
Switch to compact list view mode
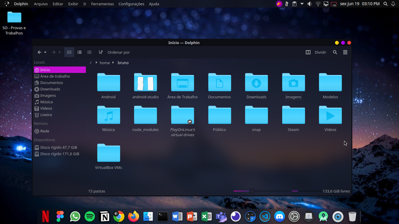tap(79, 52)
